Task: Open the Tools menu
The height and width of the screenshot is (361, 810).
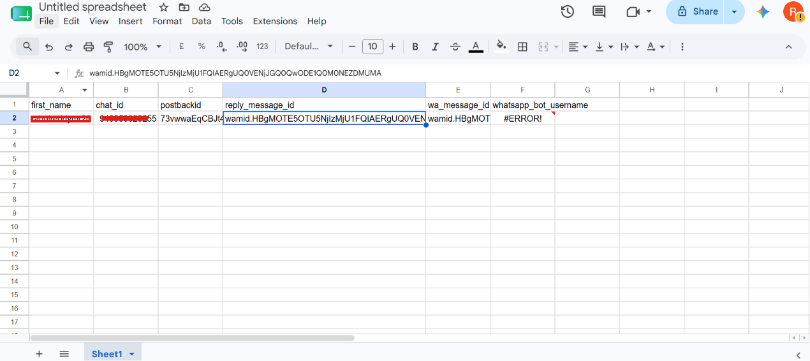Action: (232, 21)
